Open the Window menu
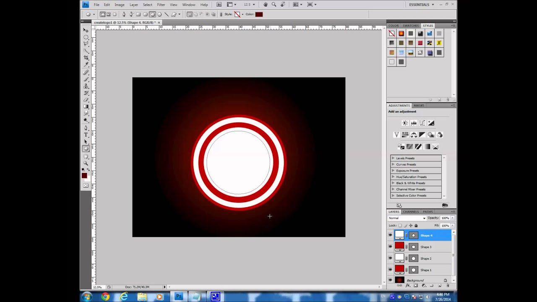537x302 pixels. click(189, 5)
